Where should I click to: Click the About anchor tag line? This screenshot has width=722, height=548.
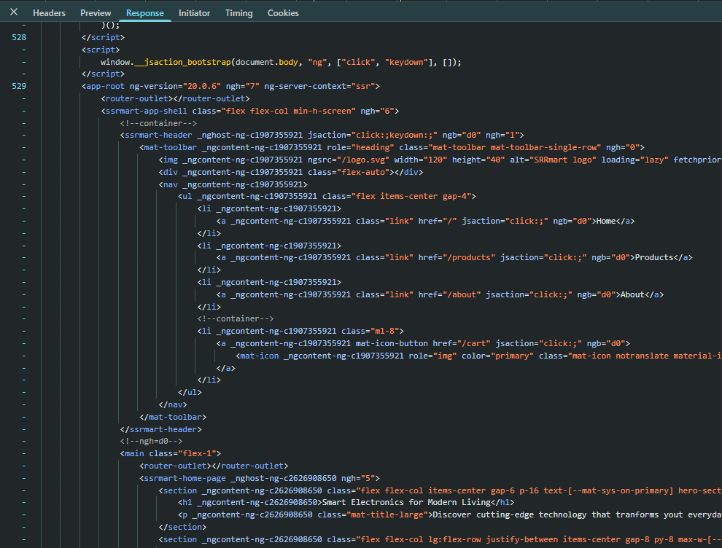pos(440,294)
